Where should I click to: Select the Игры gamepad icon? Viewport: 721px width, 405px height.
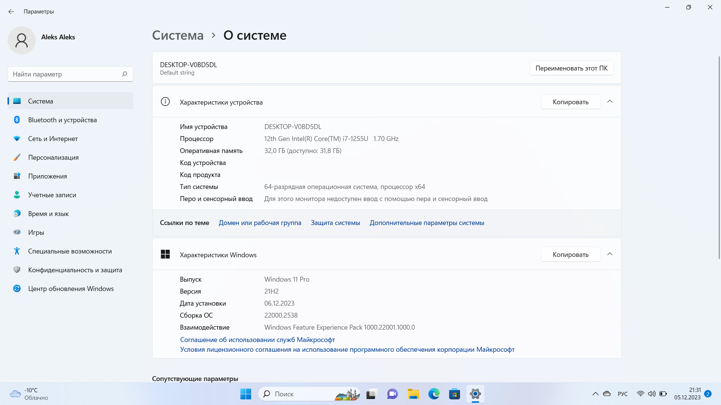coord(17,232)
